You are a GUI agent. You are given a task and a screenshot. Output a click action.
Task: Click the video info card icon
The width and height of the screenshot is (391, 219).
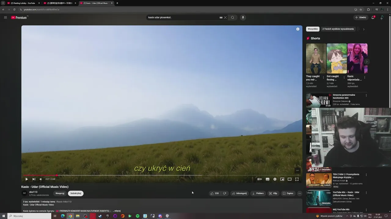(298, 29)
